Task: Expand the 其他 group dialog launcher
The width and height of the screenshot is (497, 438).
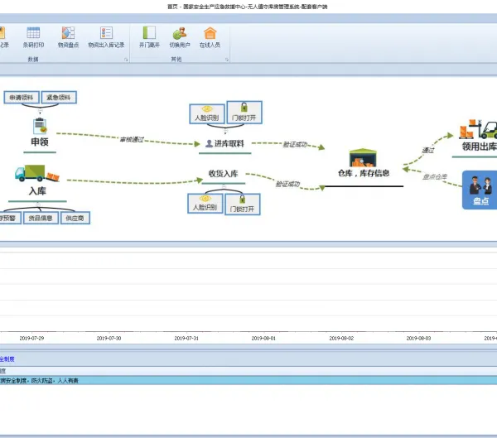Action: 227,60
